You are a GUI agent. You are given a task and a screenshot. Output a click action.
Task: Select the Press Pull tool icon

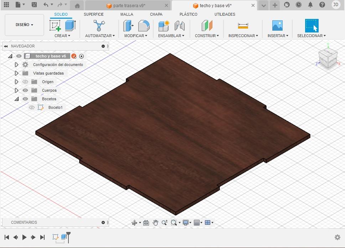pos(128,25)
